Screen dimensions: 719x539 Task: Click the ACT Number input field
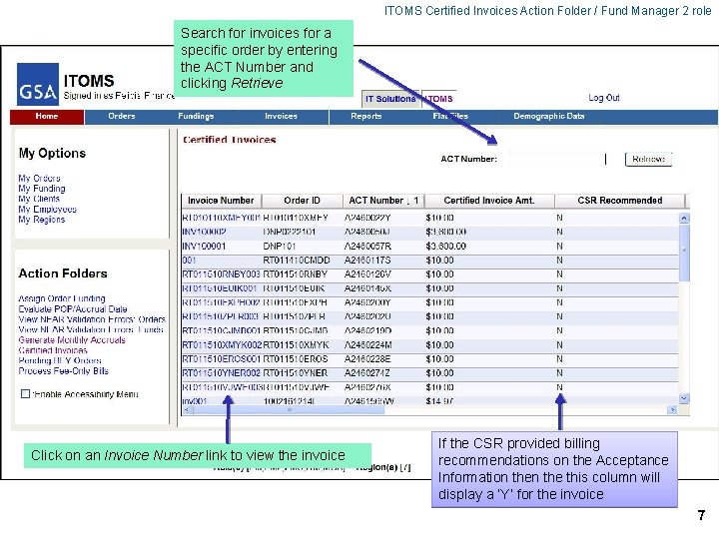pos(556,159)
